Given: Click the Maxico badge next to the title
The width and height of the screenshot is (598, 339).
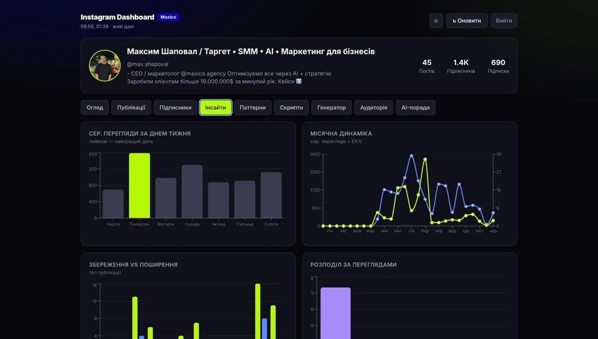Looking at the screenshot, I should 168,17.
